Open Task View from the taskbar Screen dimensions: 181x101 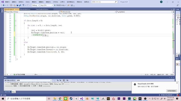pyautogui.click(x=49, y=98)
